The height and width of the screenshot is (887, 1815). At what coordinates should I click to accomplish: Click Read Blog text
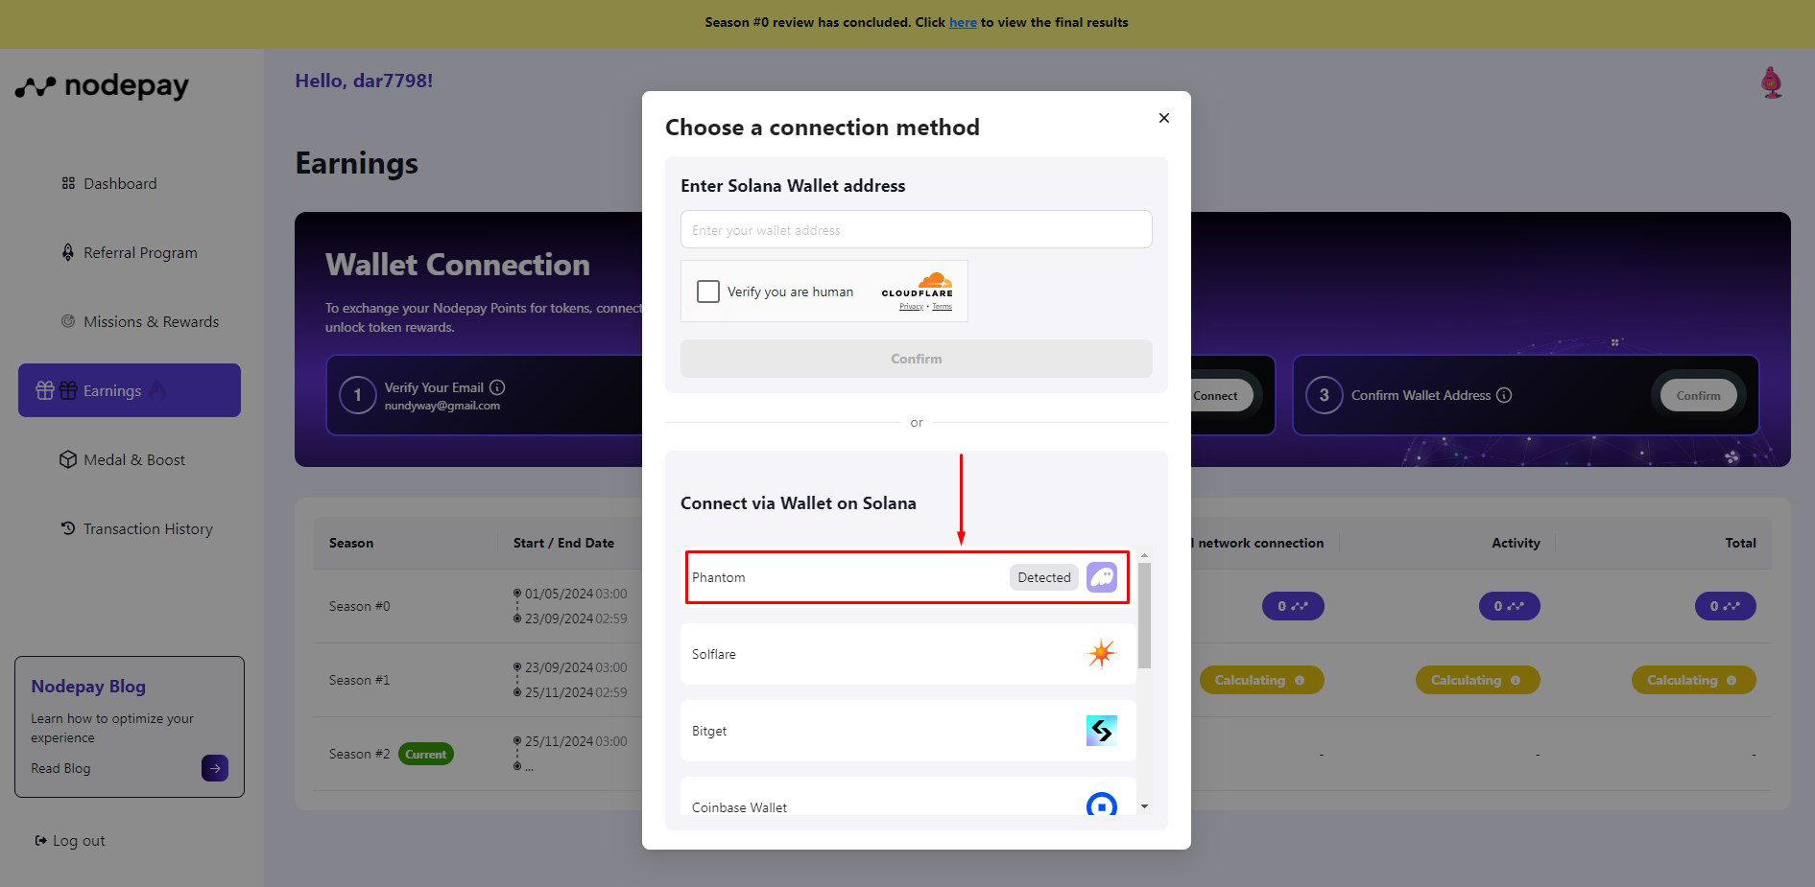pyautogui.click(x=60, y=768)
